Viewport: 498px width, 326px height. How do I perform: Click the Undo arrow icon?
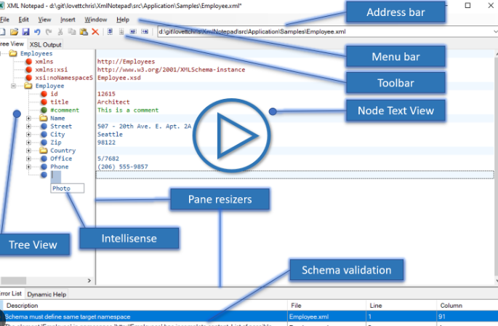[x=38, y=32]
